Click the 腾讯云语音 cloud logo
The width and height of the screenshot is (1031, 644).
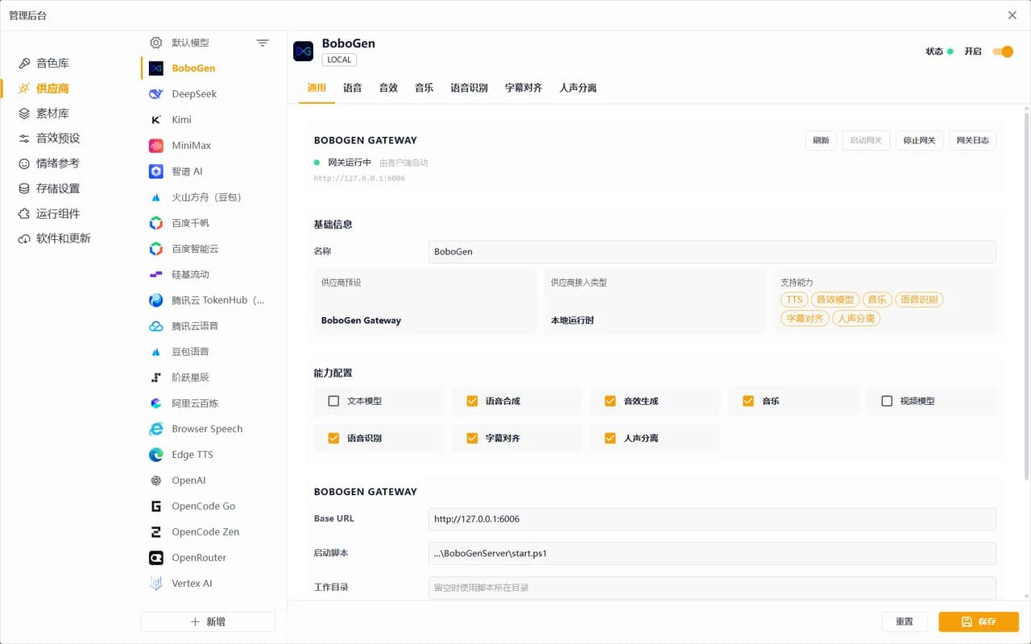click(x=156, y=326)
